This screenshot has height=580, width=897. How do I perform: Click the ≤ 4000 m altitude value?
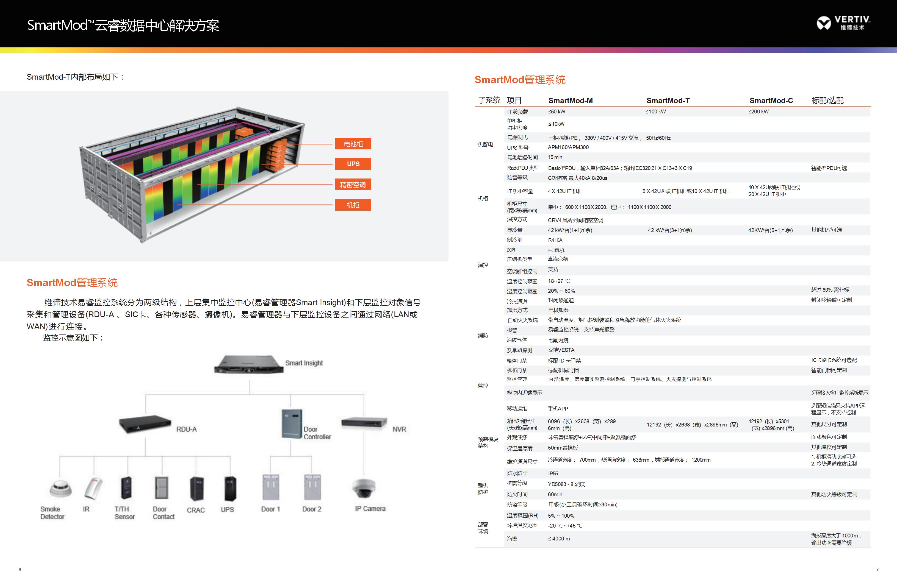(559, 539)
